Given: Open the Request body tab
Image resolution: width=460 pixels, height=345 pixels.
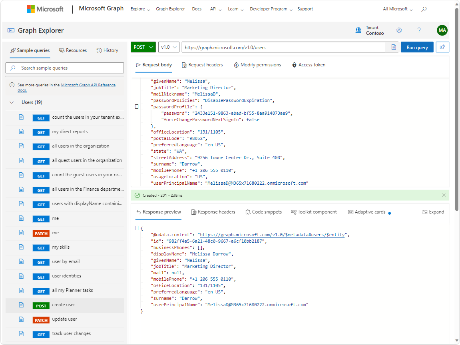Looking at the screenshot, I should (x=154, y=65).
